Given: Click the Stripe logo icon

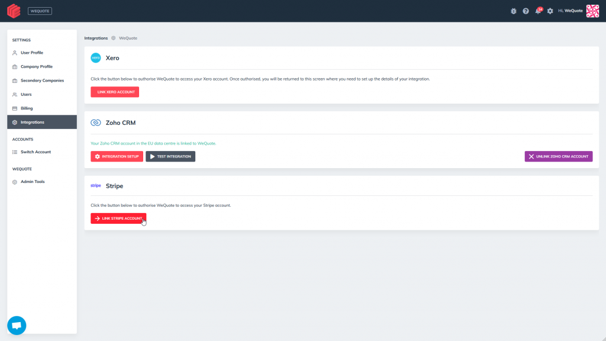Looking at the screenshot, I should (x=96, y=185).
